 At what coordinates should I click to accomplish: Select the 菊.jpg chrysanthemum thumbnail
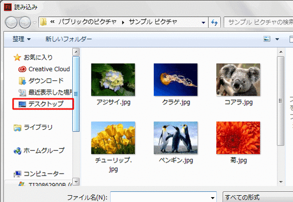click(238, 138)
